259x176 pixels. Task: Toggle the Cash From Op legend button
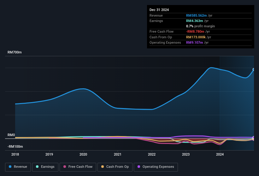[115, 167]
